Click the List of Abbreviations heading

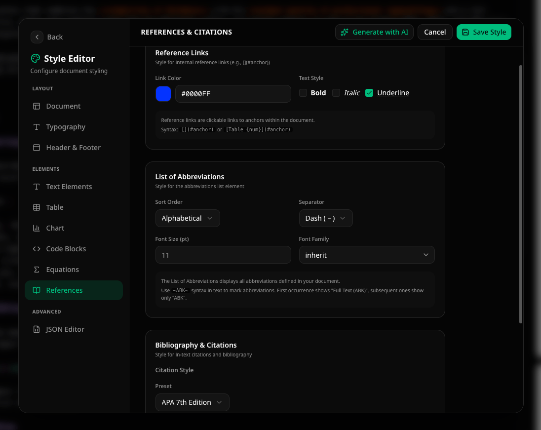[x=190, y=177]
